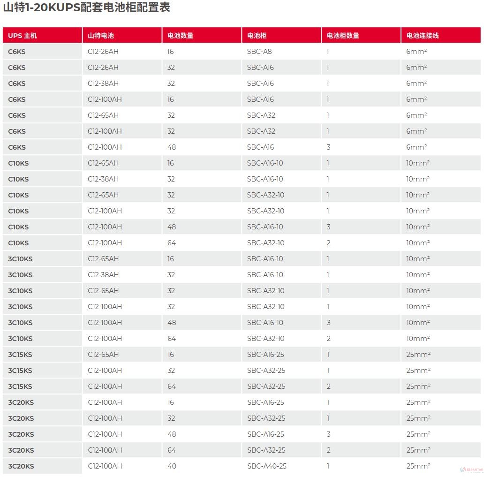484x477 pixels.
Task: Select C12-26AH in the SBC-A8 row
Action: coord(103,52)
